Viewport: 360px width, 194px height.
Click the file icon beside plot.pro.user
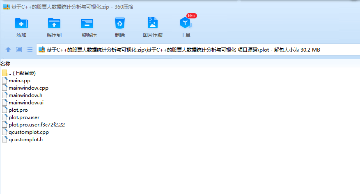pyautogui.click(x=5, y=117)
